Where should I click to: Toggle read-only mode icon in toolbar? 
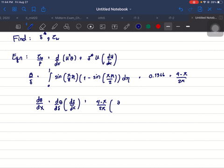(x=18, y=27)
